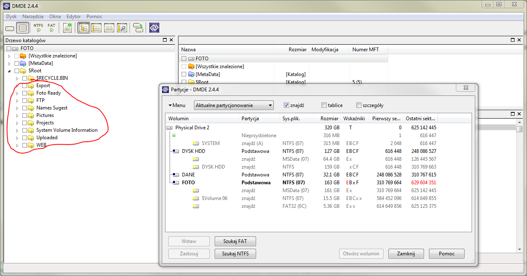Screen dimensions: 527x276
Task: Click the Szukaj FAT button
Action: pos(235,241)
